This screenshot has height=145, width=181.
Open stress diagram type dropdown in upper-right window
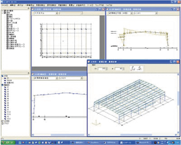click(132, 13)
